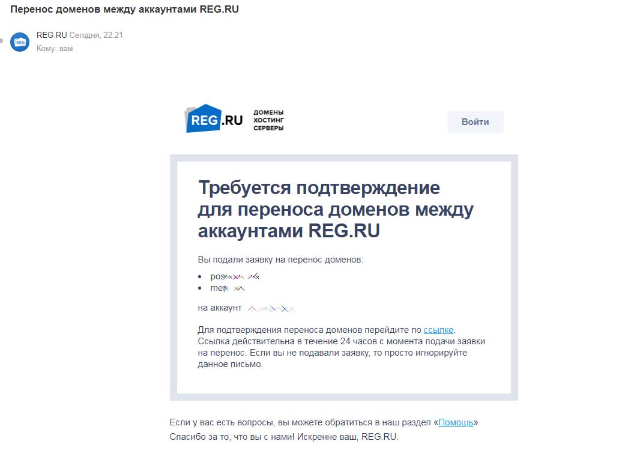
Task: Click the text 'Ссылка действительна в течение 24 часов'
Action: coord(287,341)
